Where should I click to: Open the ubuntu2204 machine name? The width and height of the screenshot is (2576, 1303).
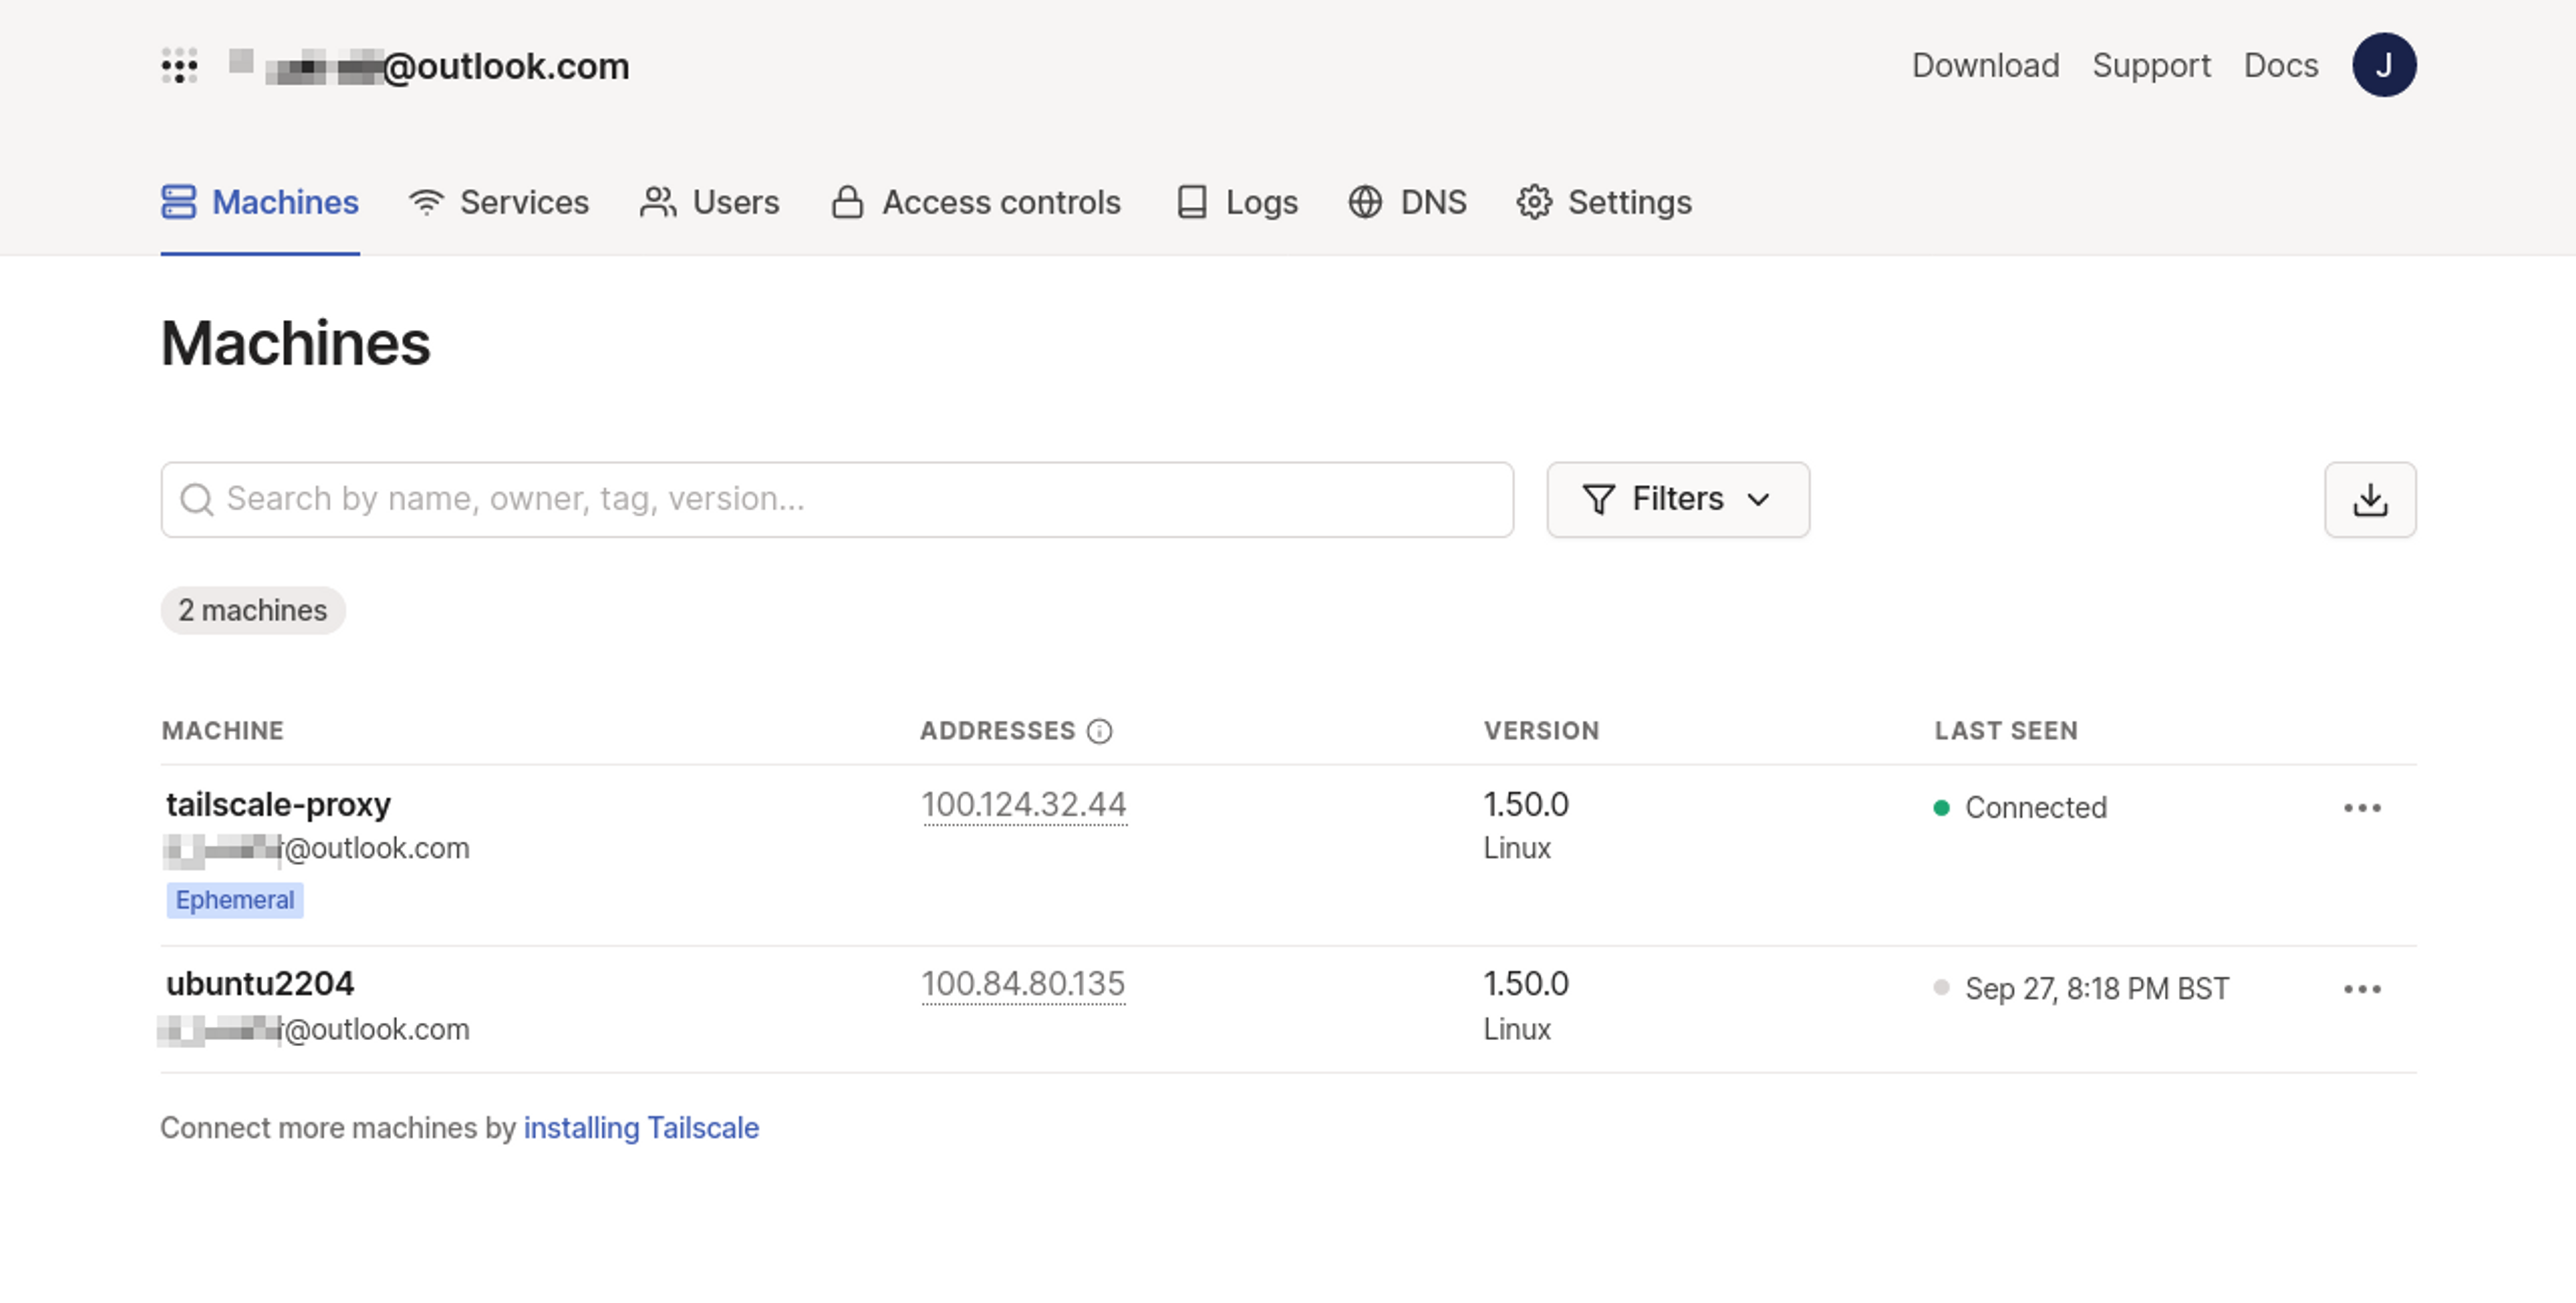(260, 983)
